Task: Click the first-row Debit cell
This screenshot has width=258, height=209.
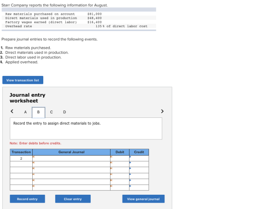Action: (120, 158)
